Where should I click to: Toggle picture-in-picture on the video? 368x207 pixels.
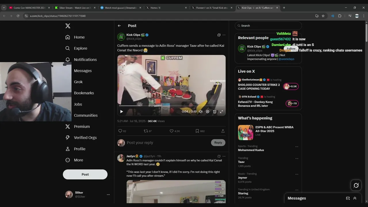(214, 112)
